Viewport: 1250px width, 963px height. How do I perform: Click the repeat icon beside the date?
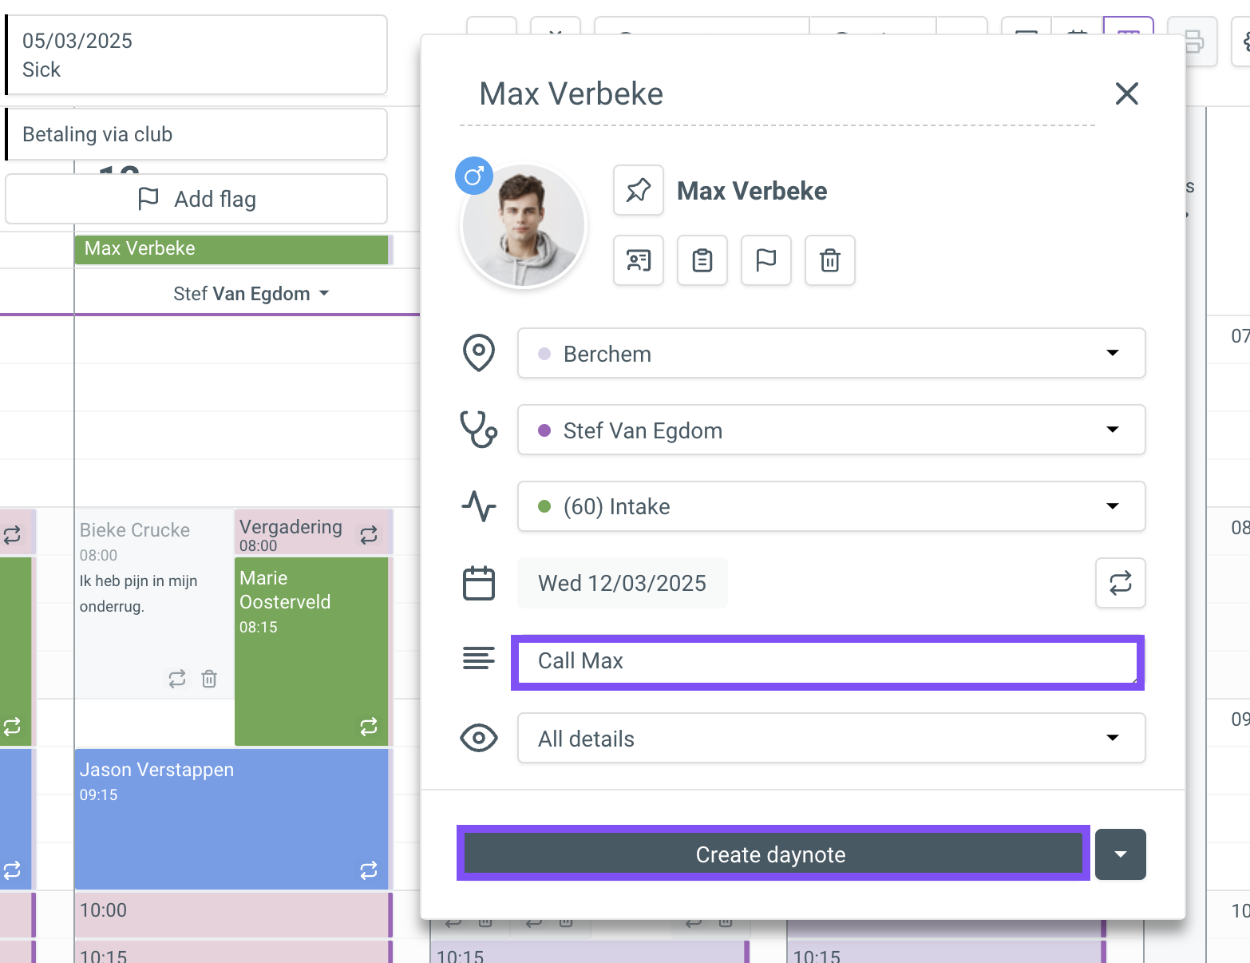point(1121,583)
